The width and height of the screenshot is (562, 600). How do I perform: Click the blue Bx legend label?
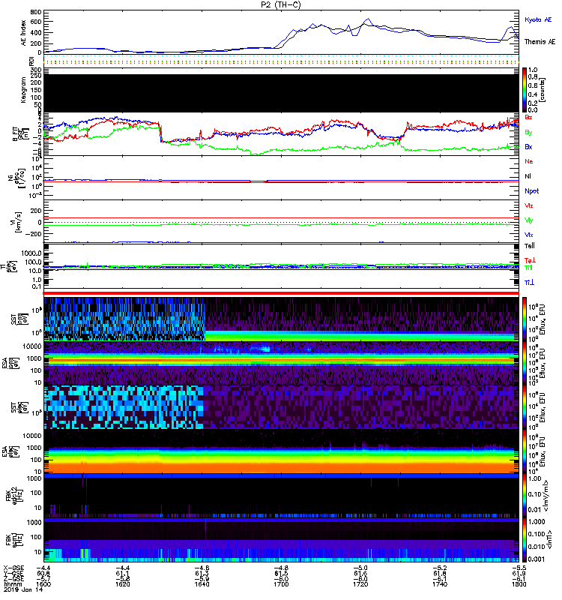point(528,146)
